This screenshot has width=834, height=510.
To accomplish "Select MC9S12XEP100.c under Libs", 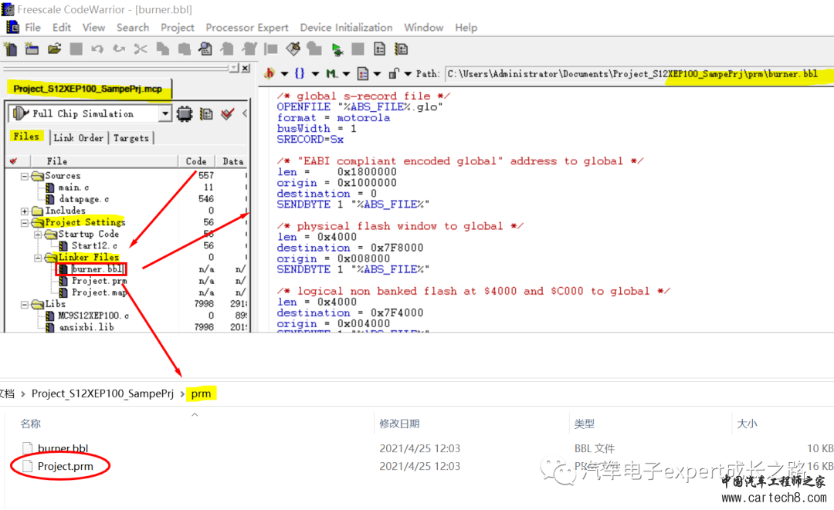I will click(93, 316).
